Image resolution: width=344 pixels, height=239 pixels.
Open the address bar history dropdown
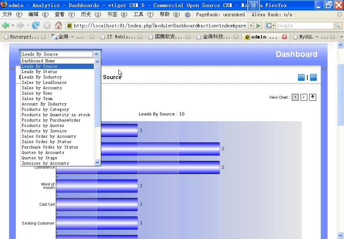[251, 26]
